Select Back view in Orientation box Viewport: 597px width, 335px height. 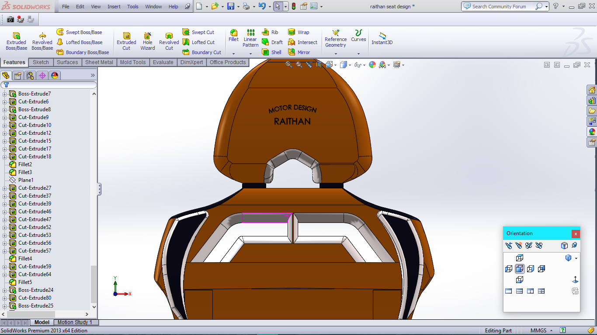[x=541, y=269]
